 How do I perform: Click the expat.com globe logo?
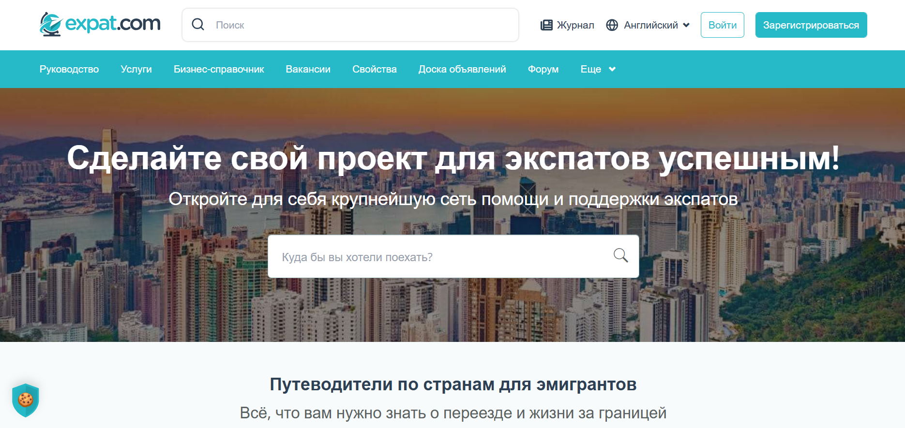[51, 24]
